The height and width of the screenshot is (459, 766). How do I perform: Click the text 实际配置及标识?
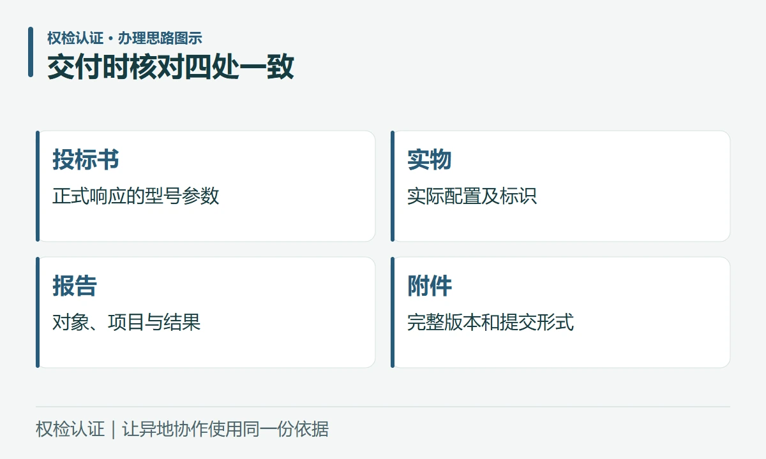click(x=472, y=196)
